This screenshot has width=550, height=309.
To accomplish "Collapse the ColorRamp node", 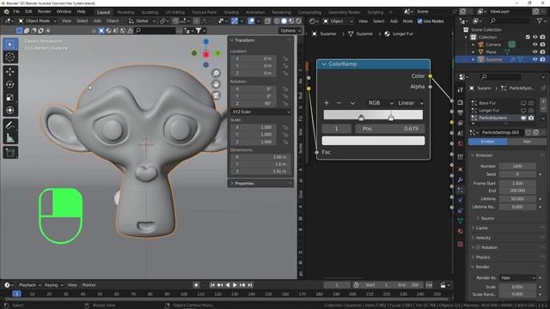I will 324,64.
